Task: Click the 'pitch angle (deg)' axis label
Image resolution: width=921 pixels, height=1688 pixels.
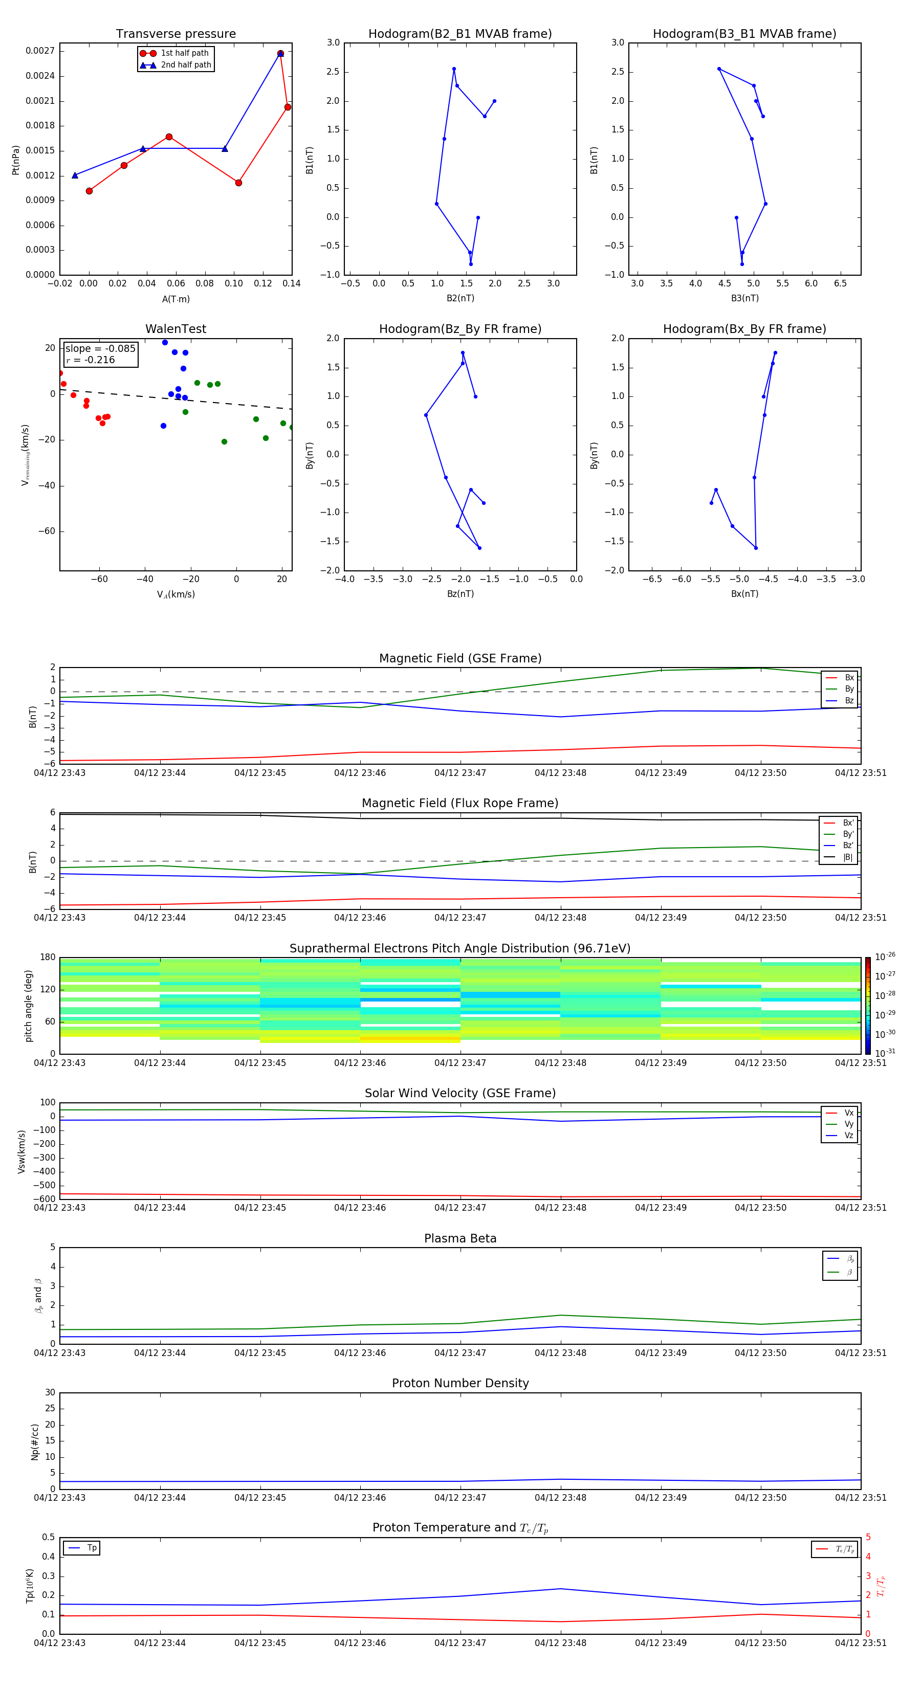Action: 28,1006
